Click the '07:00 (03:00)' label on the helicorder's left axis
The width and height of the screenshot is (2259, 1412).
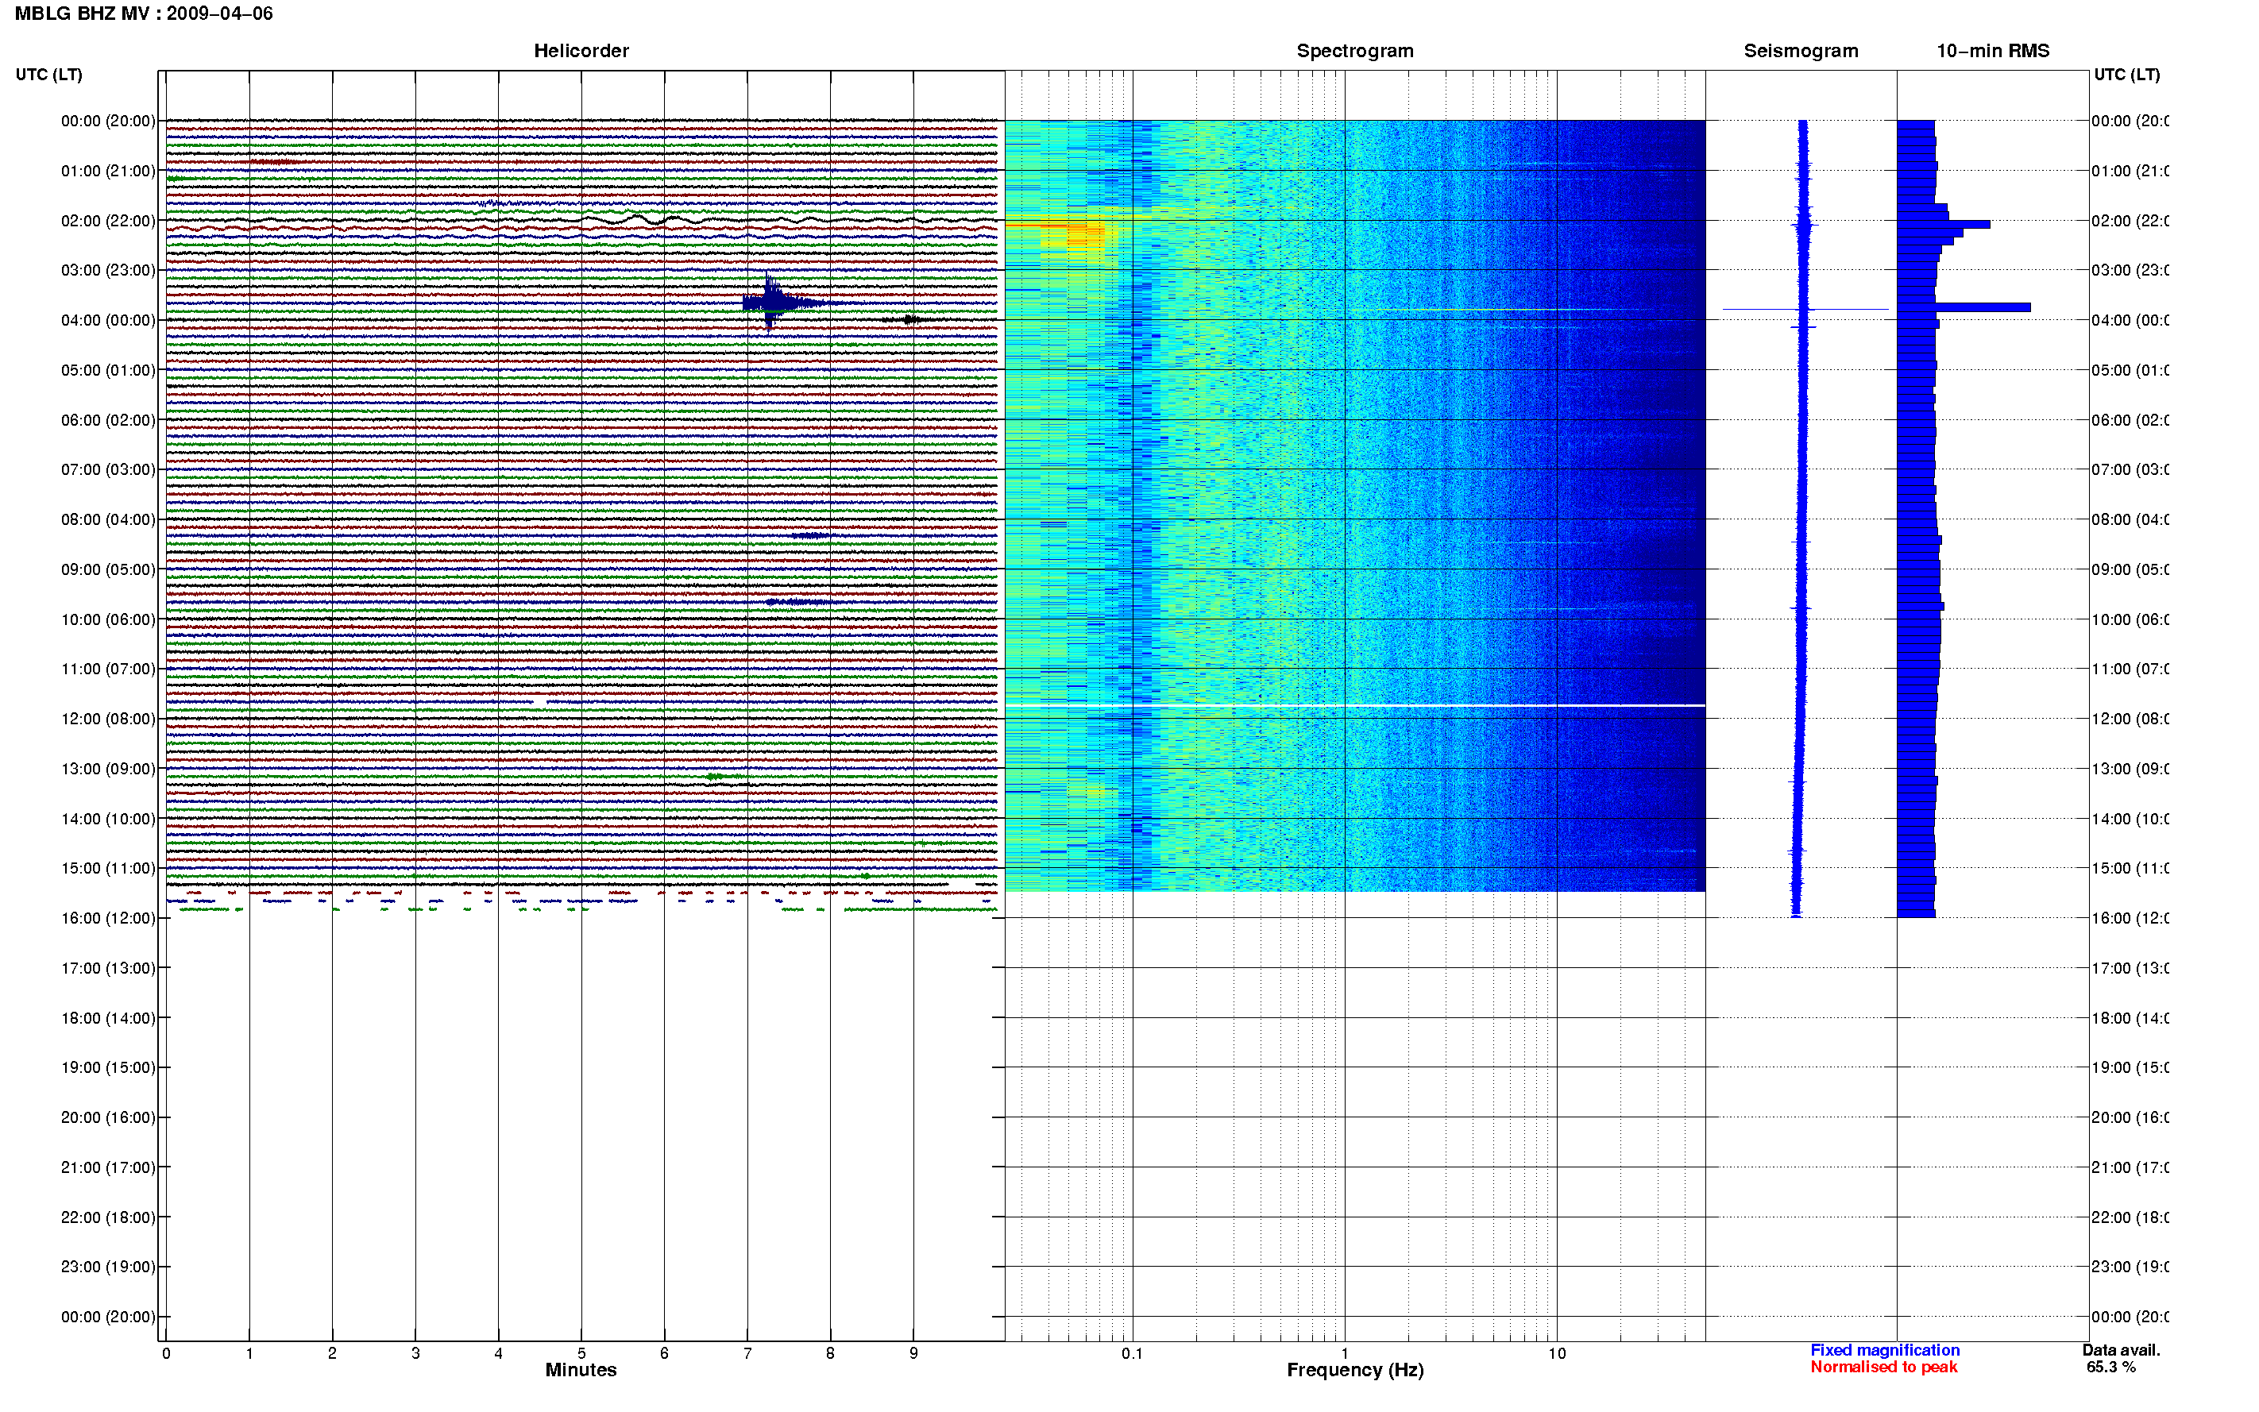coord(108,469)
